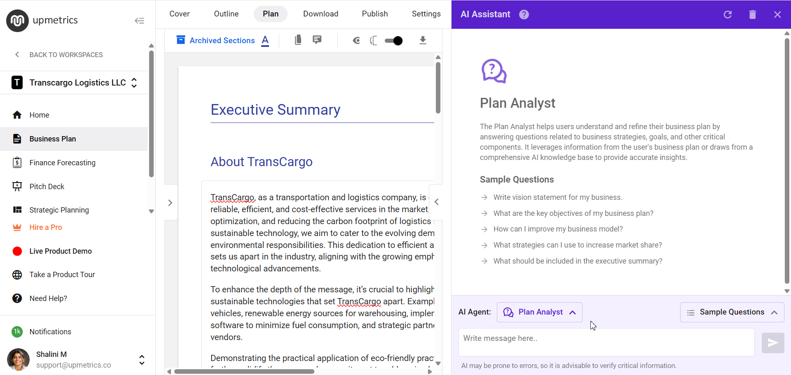Open Home in the sidebar
The height and width of the screenshot is (375, 791).
click(74, 115)
